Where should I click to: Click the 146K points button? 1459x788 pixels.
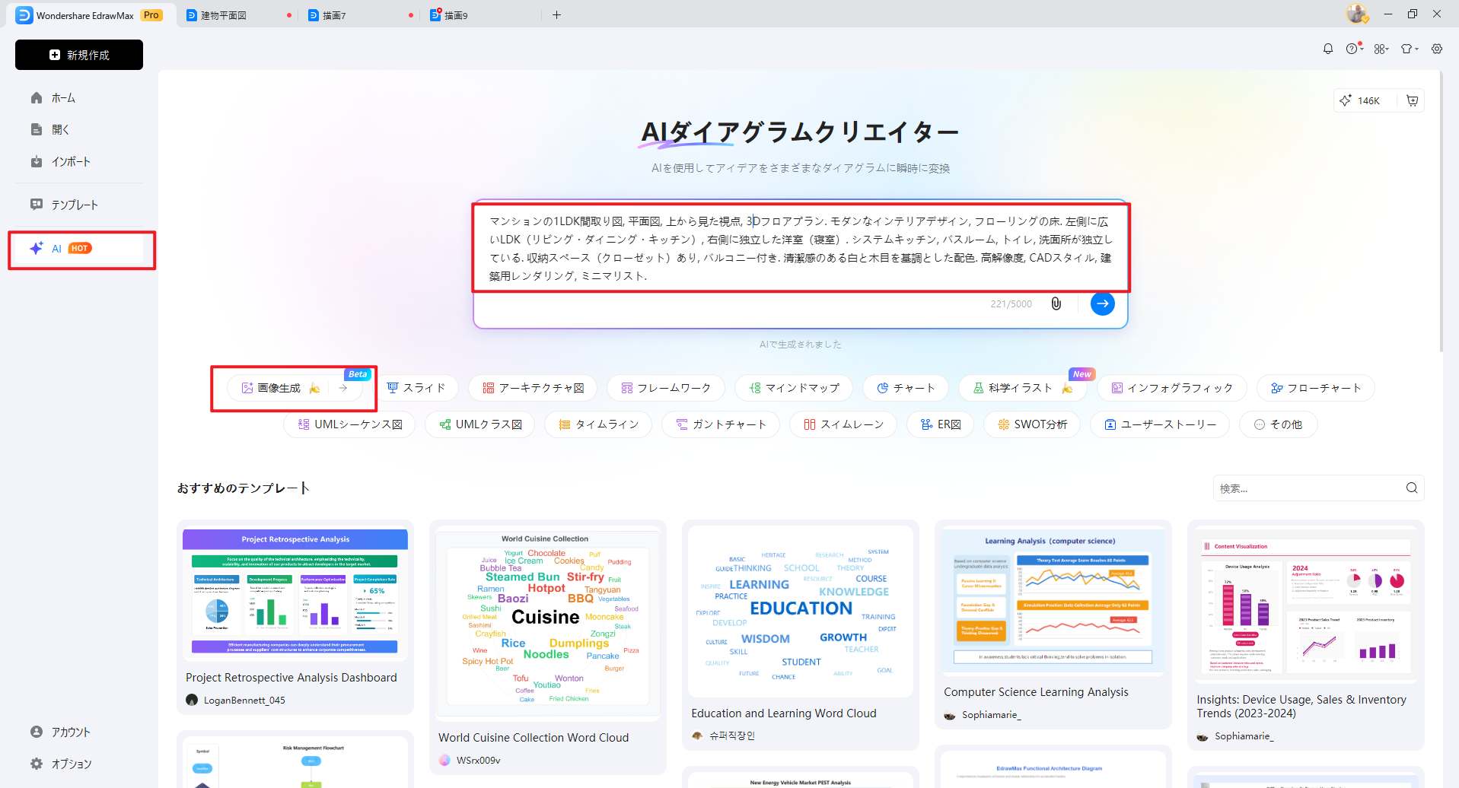click(1362, 100)
